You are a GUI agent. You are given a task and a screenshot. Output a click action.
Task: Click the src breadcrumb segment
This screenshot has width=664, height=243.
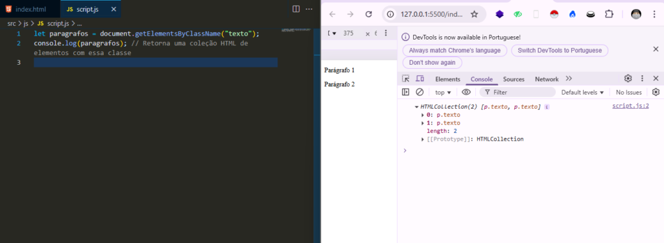pos(12,24)
